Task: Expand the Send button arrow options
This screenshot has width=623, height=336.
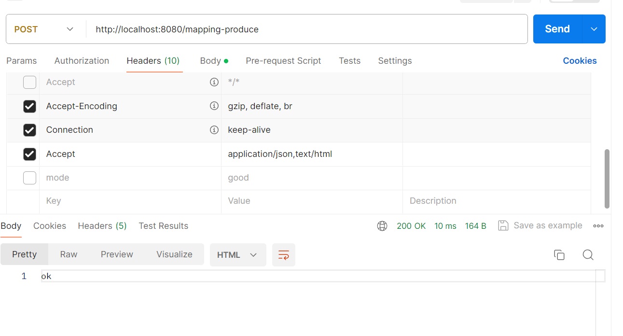Action: (x=594, y=29)
